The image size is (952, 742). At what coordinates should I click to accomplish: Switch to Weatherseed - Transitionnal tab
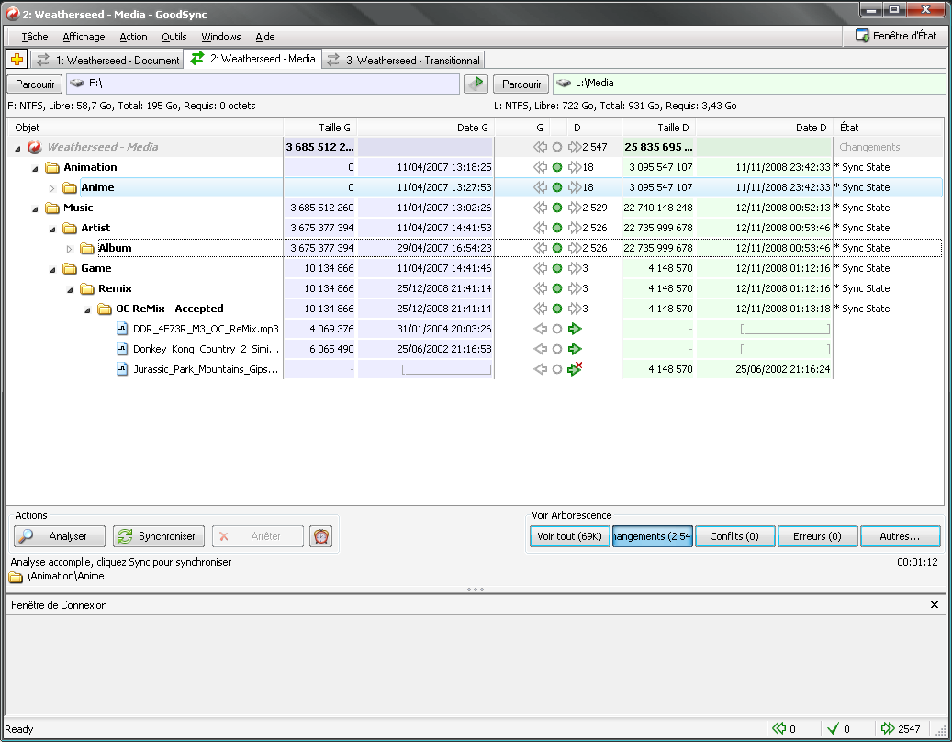[404, 61]
